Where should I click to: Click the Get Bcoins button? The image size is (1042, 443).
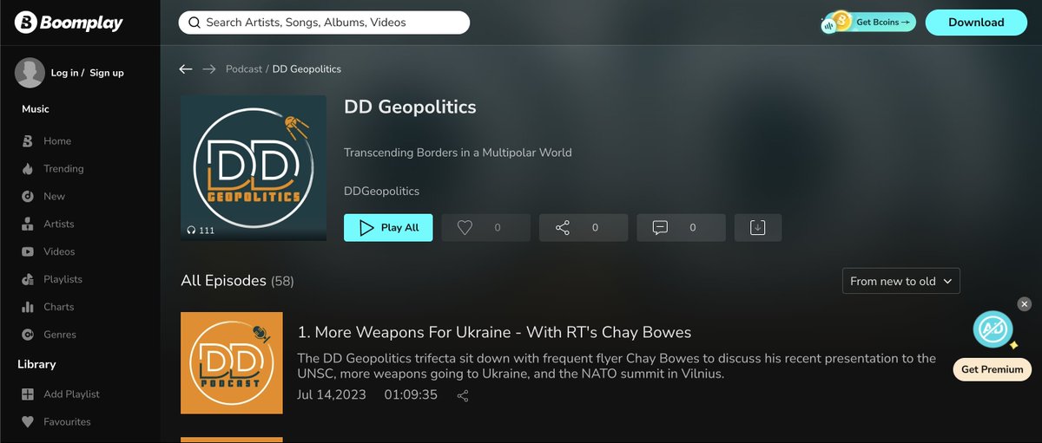(x=869, y=23)
